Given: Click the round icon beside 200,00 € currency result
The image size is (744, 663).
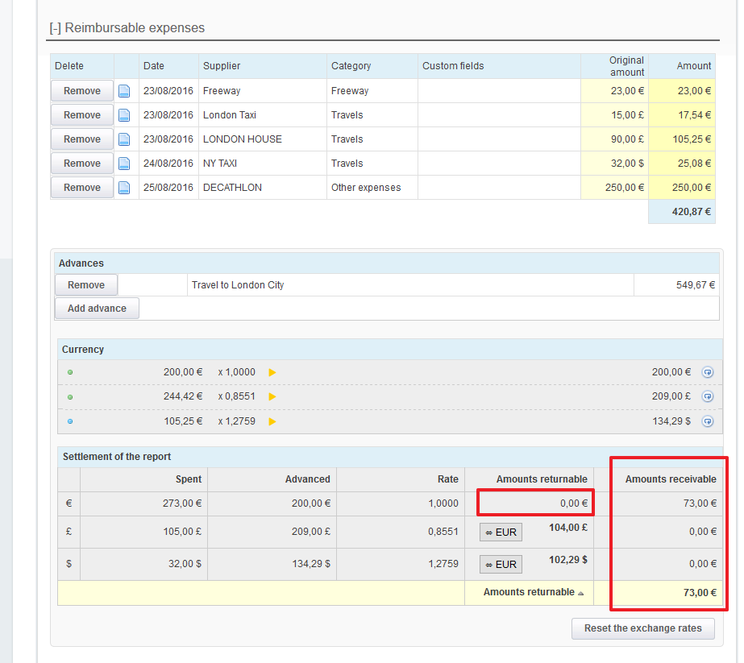Looking at the screenshot, I should pos(708,372).
